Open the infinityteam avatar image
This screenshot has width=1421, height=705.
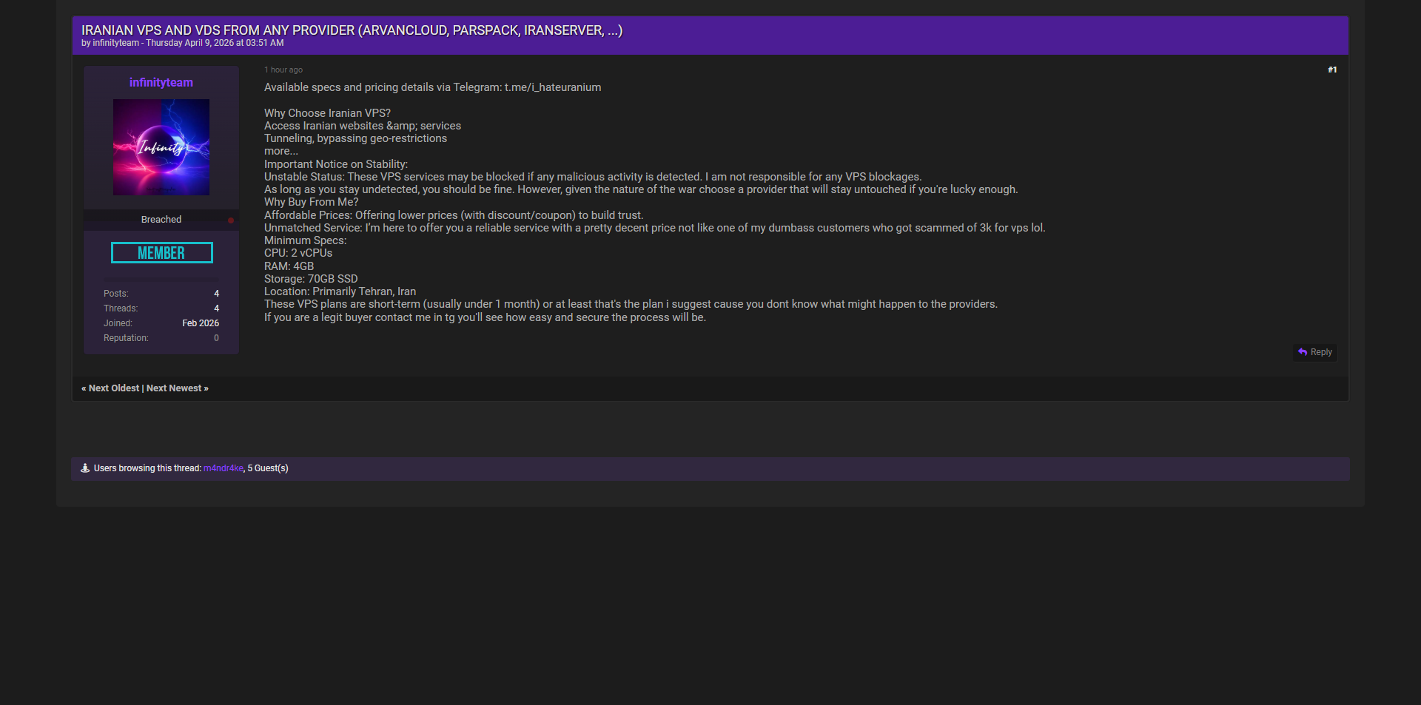[161, 147]
